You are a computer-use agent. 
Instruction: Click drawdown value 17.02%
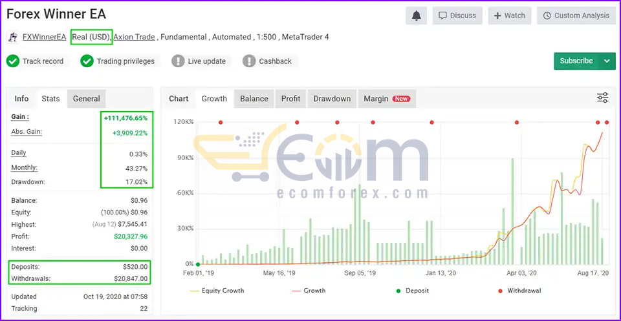136,182
